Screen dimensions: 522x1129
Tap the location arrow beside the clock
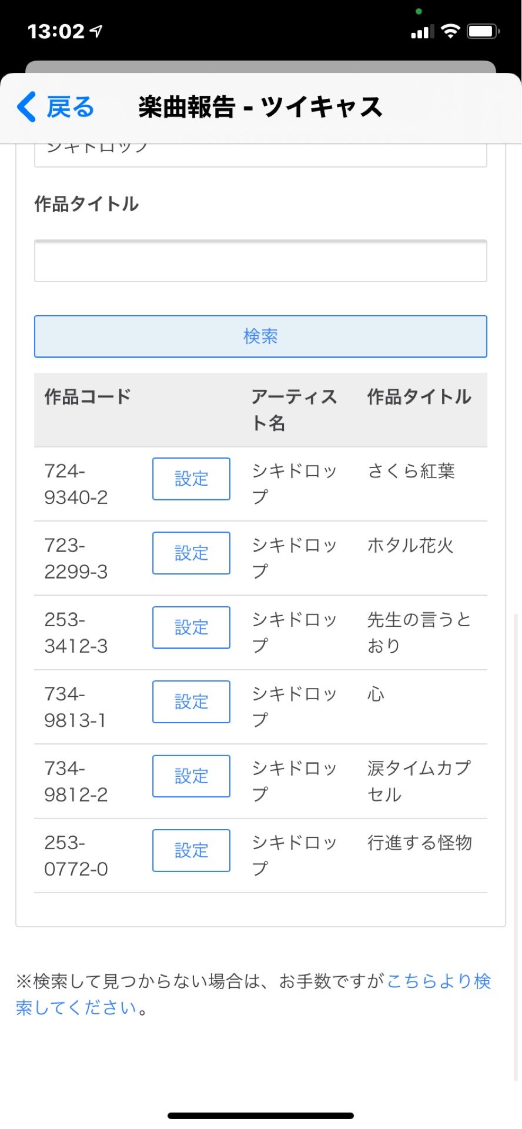96,31
